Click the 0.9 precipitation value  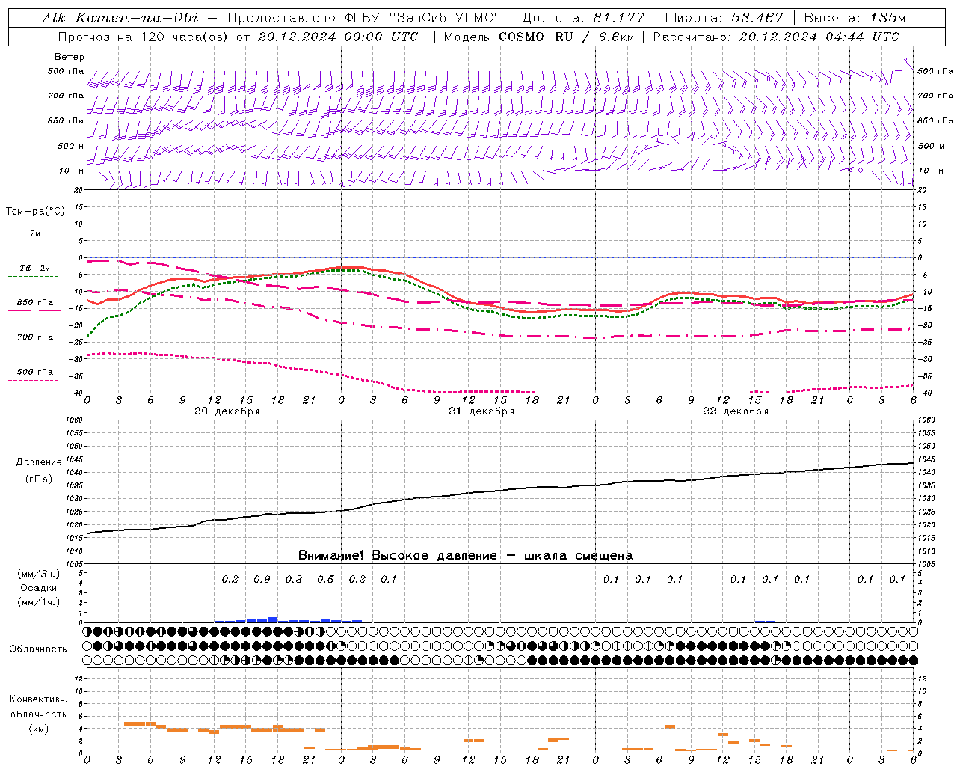(x=262, y=579)
